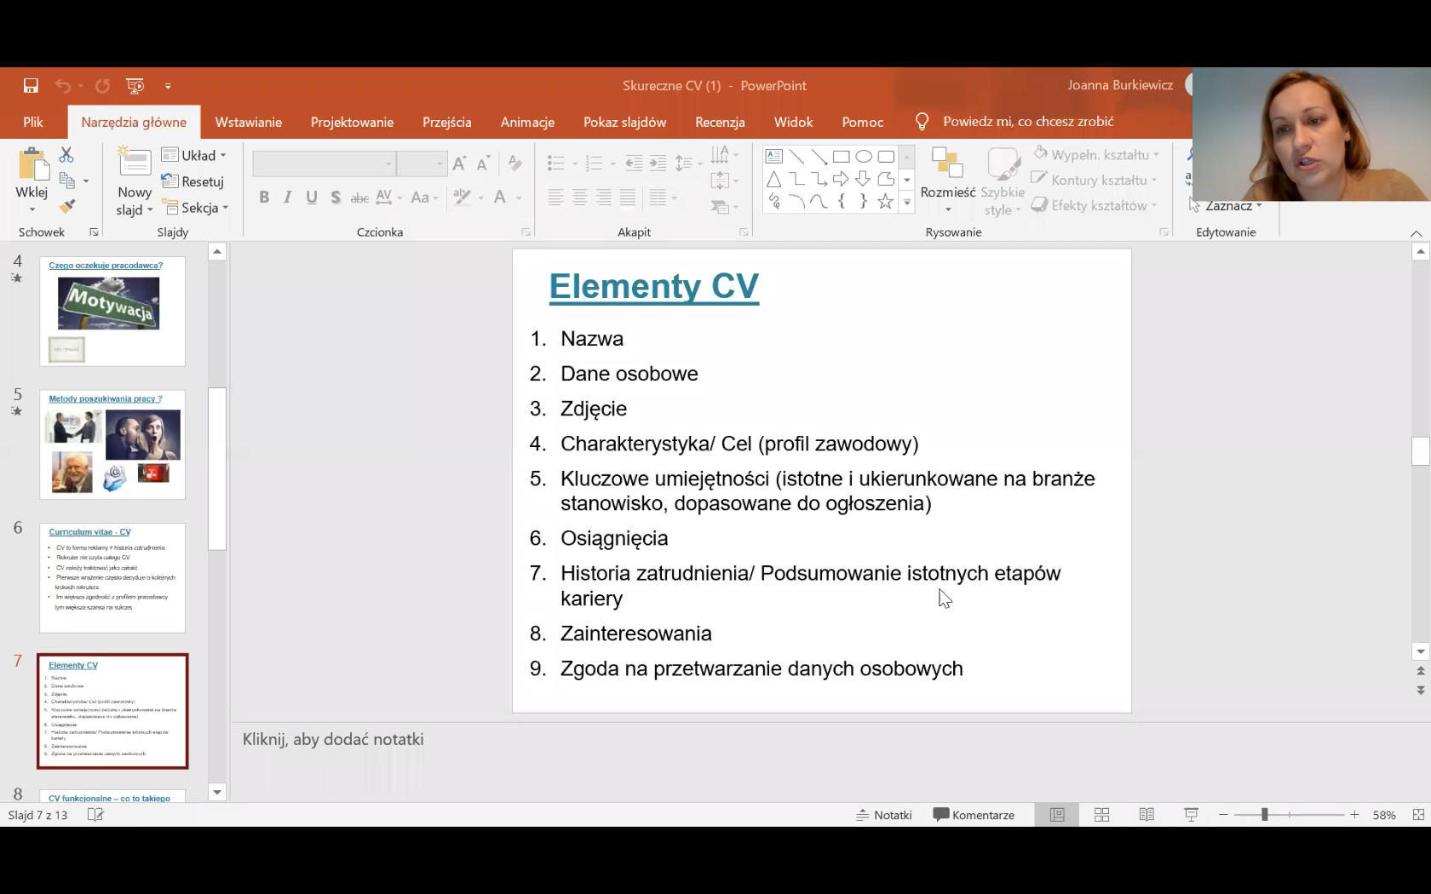
Task: Open the Szybkie style gallery
Action: (x=1003, y=181)
